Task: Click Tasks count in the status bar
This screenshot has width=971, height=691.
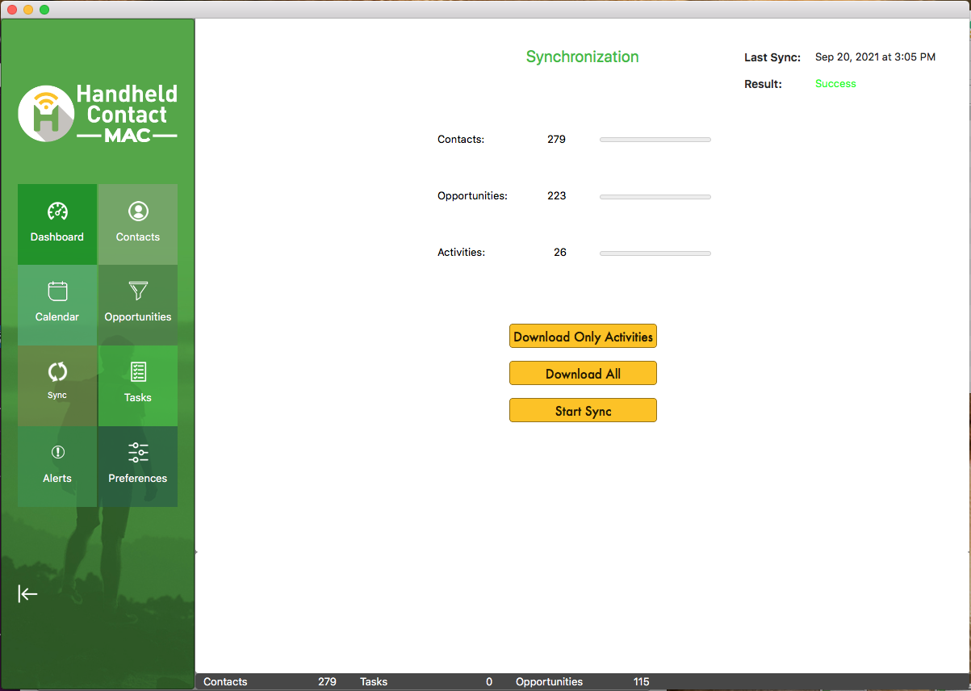Action: pos(488,681)
